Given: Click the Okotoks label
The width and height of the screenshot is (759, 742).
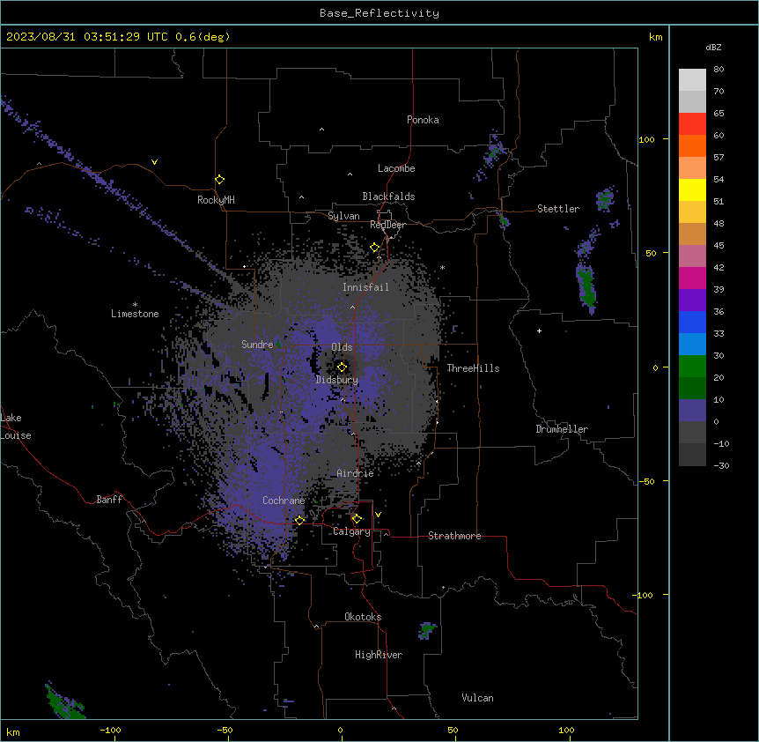Looking at the screenshot, I should [x=363, y=617].
